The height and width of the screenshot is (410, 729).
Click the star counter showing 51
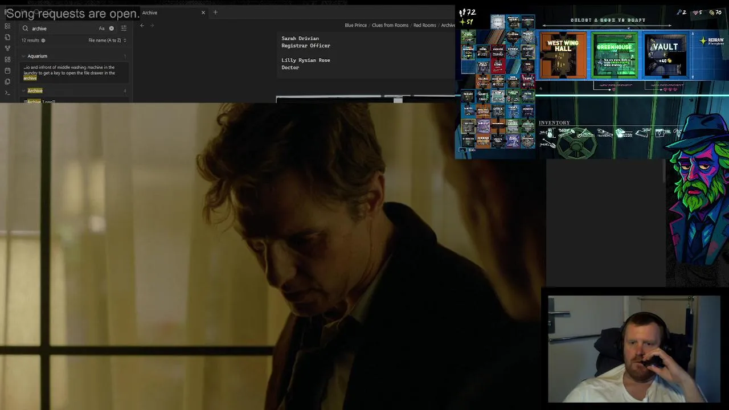pos(467,22)
